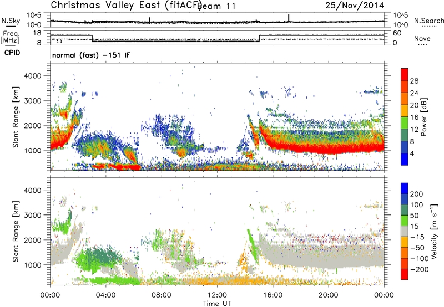
Task: Click the 'Power [dB]' colorbar title
Action: click(x=423, y=117)
